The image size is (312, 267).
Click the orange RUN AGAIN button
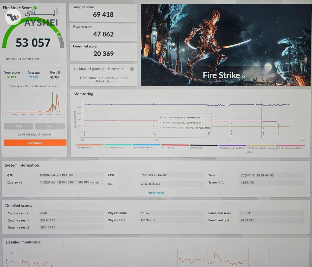[35, 143]
